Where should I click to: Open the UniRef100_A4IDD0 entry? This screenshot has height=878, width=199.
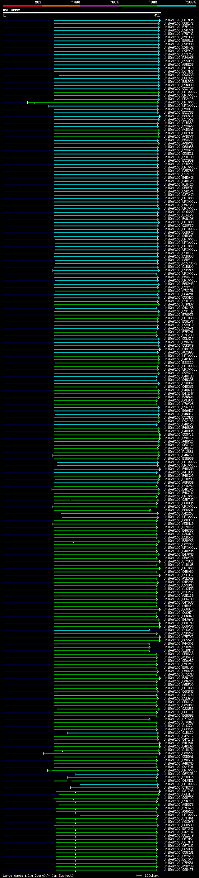(x=178, y=472)
